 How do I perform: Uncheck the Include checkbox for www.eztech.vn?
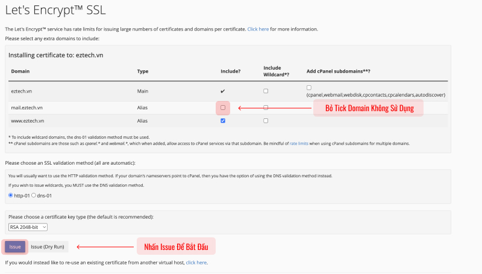(223, 121)
